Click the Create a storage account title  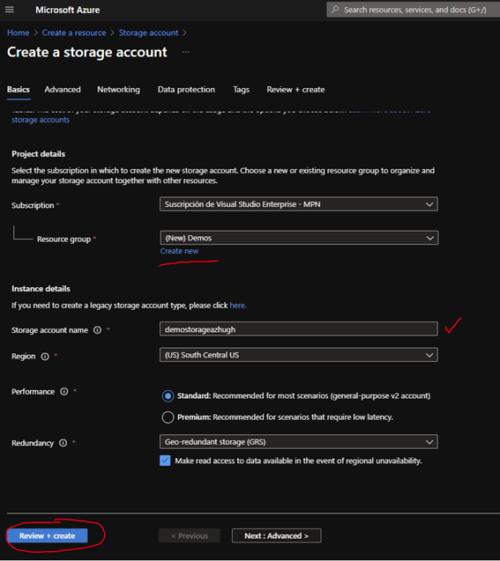[x=87, y=52]
